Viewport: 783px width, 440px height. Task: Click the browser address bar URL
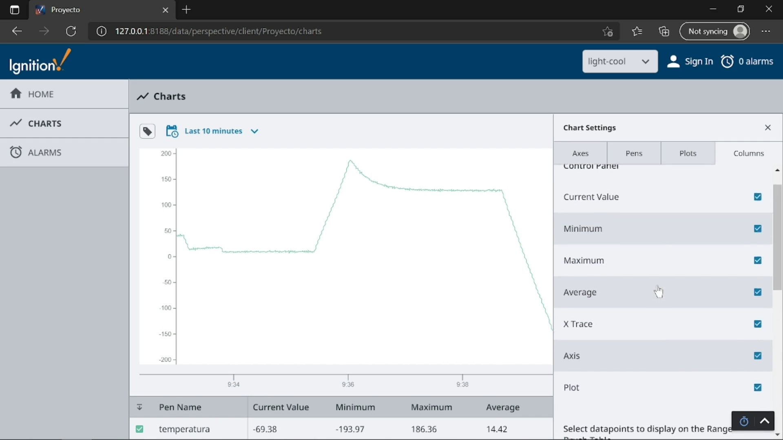[218, 31]
